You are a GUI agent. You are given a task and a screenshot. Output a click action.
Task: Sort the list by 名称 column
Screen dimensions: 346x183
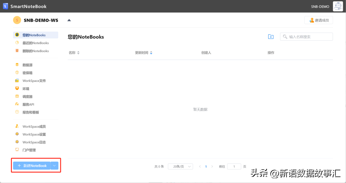(78, 53)
